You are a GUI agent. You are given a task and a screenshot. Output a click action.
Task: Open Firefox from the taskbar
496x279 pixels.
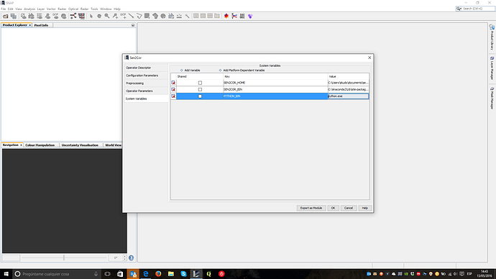[x=158, y=274]
